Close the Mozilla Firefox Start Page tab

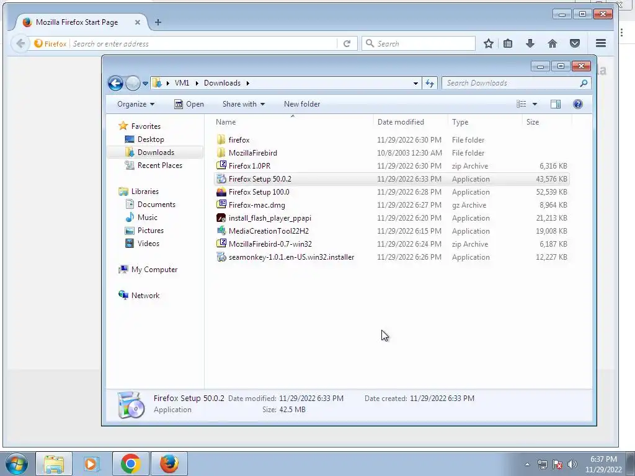(x=137, y=22)
